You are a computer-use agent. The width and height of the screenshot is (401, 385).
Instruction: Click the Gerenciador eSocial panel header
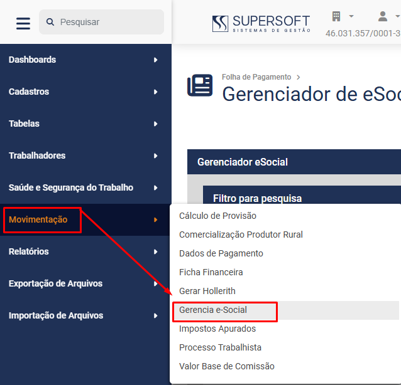click(294, 162)
